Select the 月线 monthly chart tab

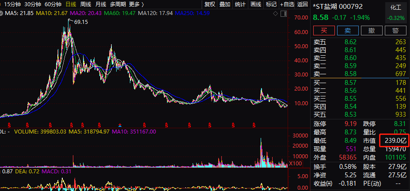(101, 4)
